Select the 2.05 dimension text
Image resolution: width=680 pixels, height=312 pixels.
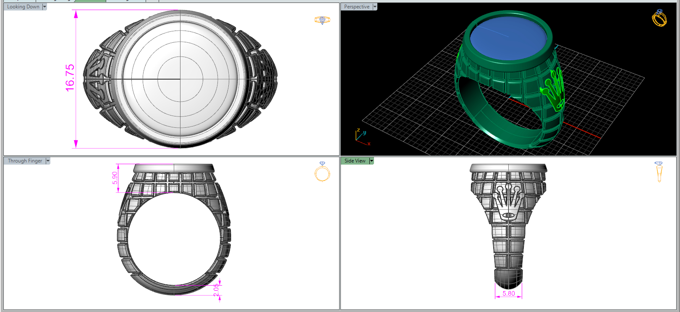(x=216, y=290)
